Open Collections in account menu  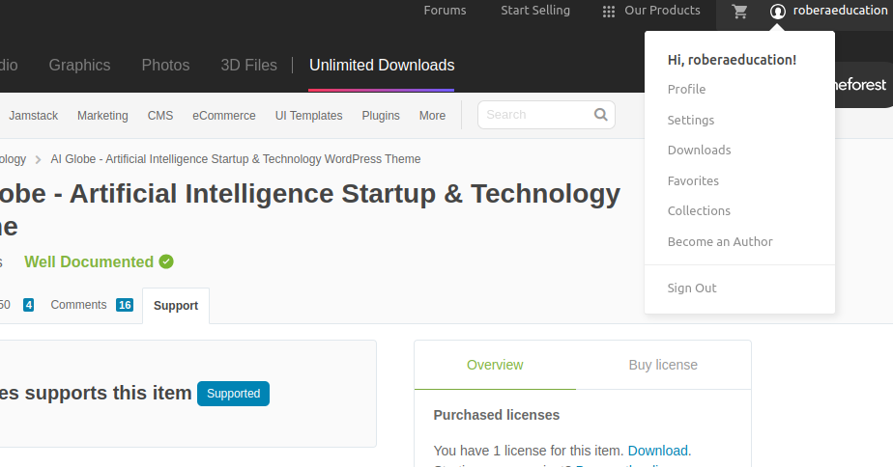(699, 211)
